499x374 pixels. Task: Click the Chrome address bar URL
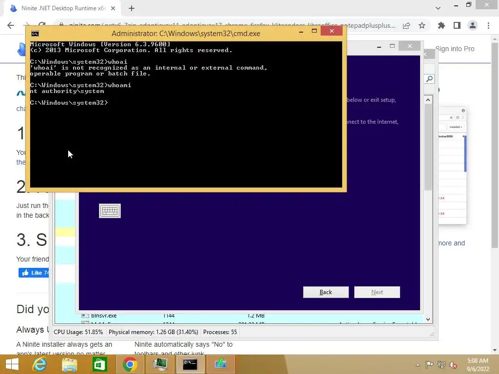[232, 25]
